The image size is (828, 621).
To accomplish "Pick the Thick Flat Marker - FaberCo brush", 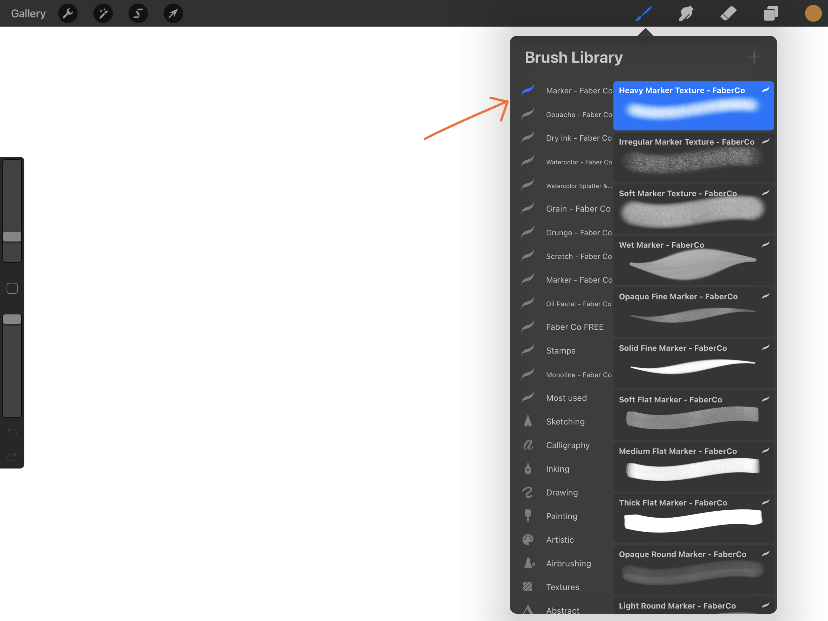I will (x=693, y=518).
